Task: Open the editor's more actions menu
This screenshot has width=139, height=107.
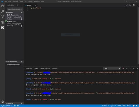Action: [x=137, y=5]
